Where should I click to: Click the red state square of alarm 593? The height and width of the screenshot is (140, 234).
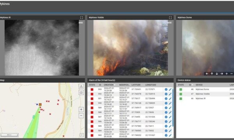(92, 89)
